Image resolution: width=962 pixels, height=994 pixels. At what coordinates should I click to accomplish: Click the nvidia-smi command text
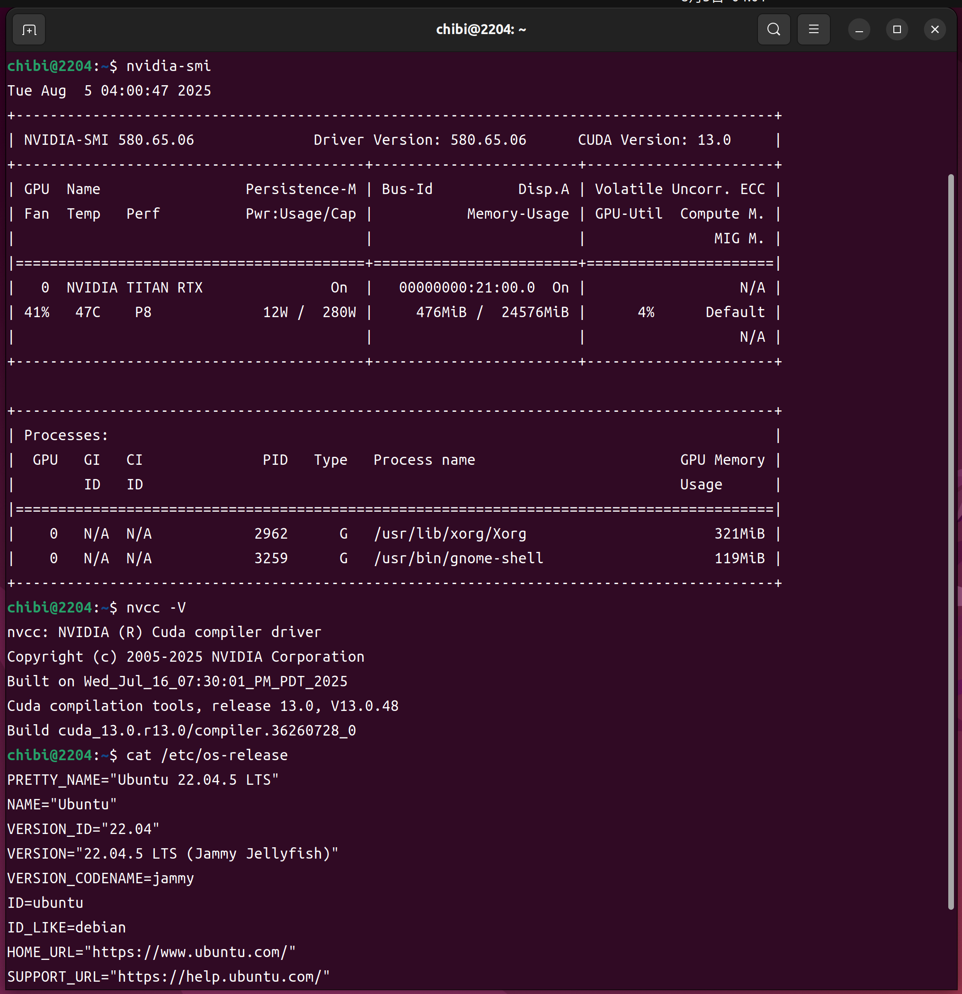point(169,66)
